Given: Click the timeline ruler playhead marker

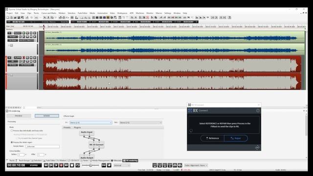Looking at the screenshot, I should click(44, 26).
